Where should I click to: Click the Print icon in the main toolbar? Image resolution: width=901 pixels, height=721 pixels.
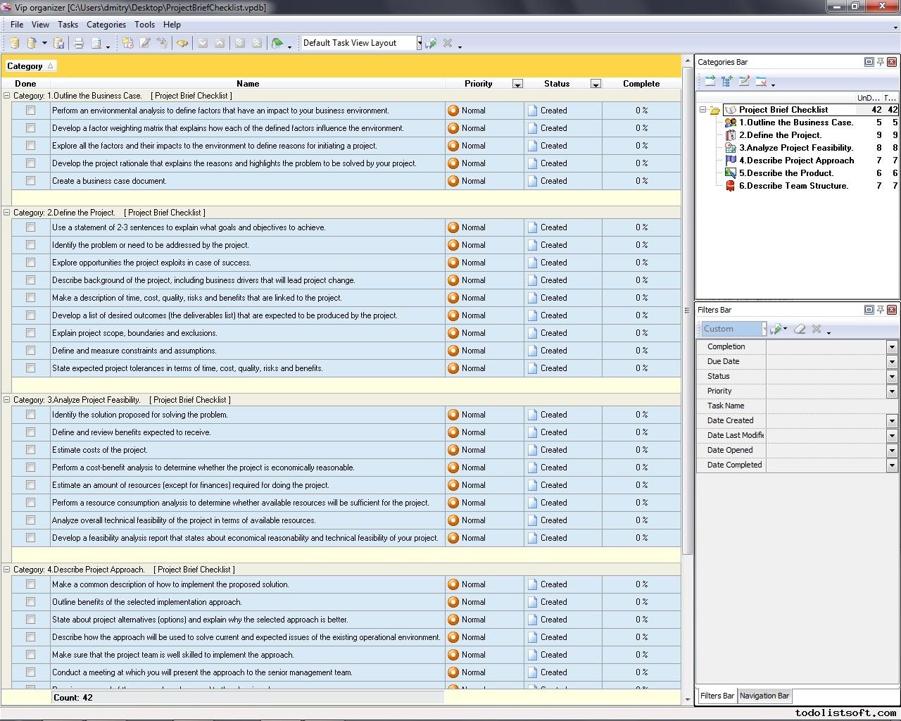coord(78,44)
